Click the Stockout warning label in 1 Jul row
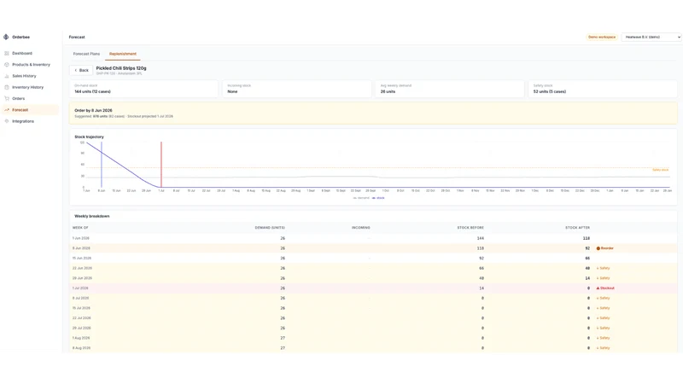Image resolution: width=683 pixels, height=384 pixels. point(605,288)
